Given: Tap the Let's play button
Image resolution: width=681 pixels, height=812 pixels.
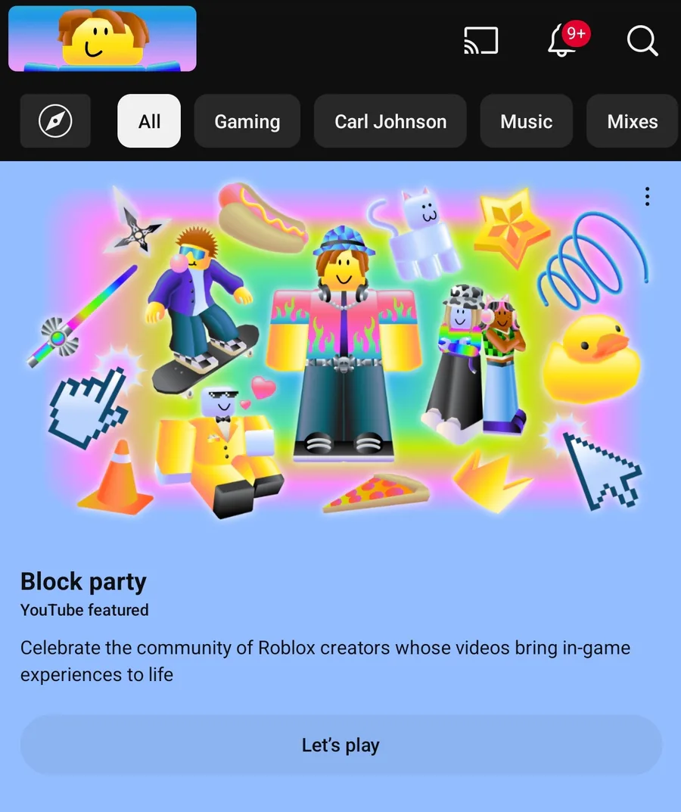Looking at the screenshot, I should tap(340, 745).
